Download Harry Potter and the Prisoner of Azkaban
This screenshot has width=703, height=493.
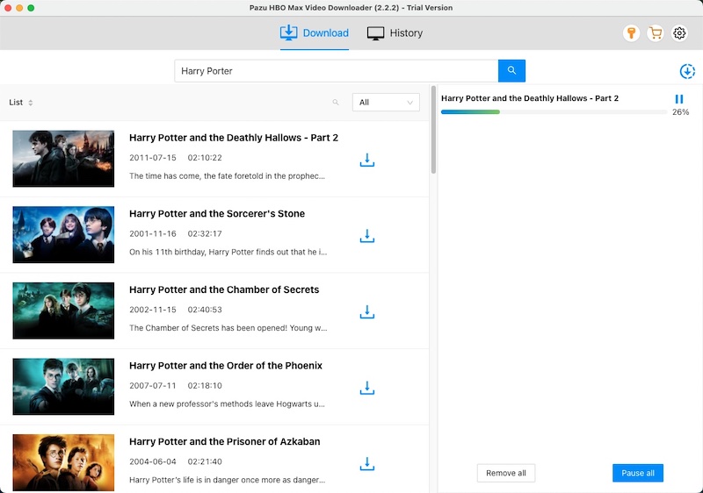(x=367, y=464)
